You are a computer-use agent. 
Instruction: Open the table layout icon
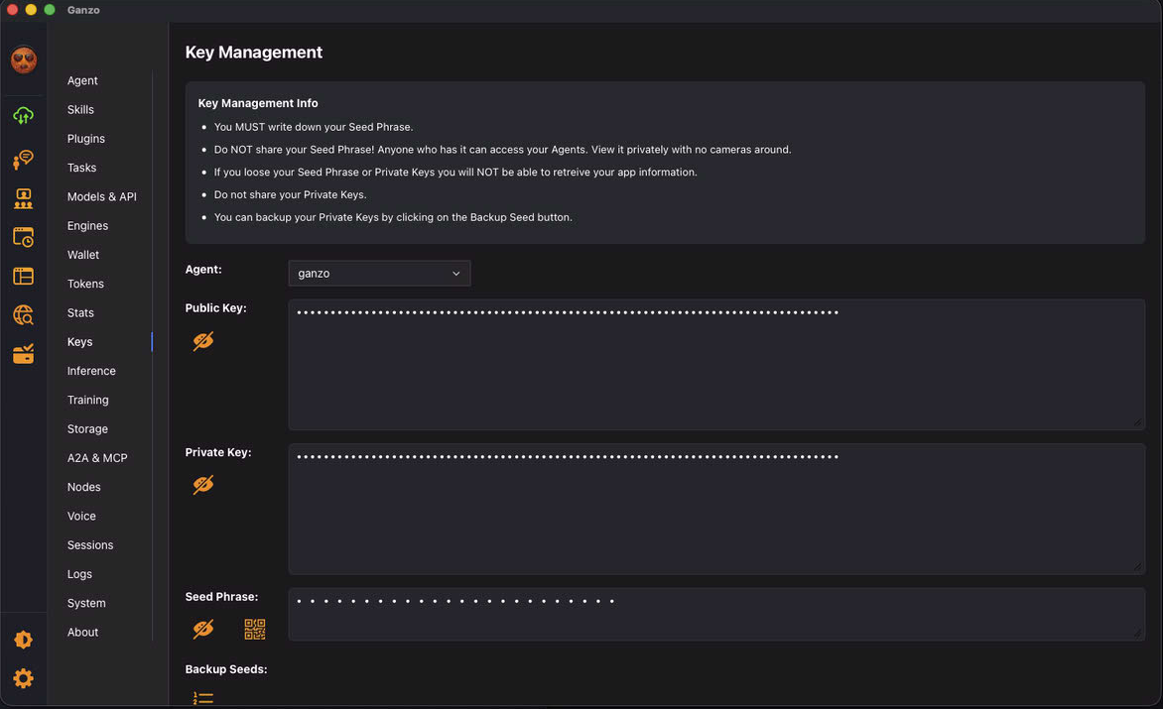[x=23, y=277]
